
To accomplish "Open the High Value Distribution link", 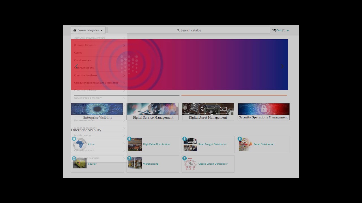I will (x=156, y=144).
